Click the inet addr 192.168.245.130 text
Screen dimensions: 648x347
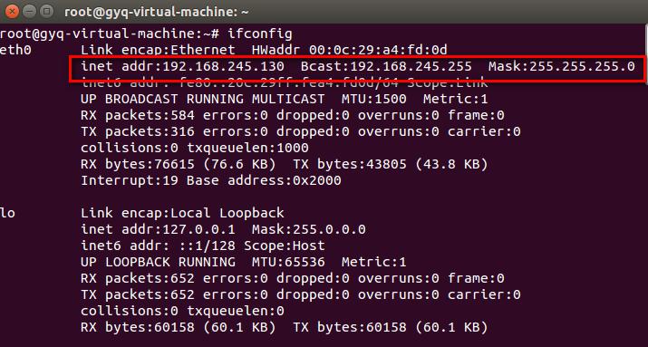pos(183,66)
